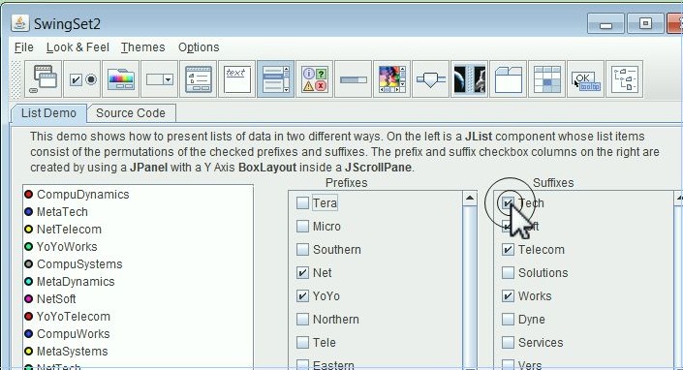Image resolution: width=683 pixels, height=370 pixels.
Task: Open the Option Pane dialogs demo icon
Action: [x=315, y=79]
